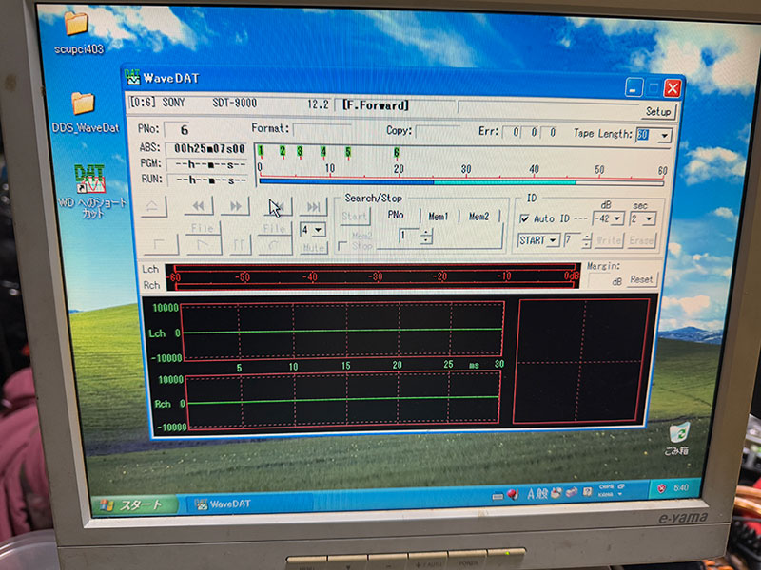Click program marker 1 on tape timeline
The height and width of the screenshot is (570, 761).
click(x=261, y=152)
